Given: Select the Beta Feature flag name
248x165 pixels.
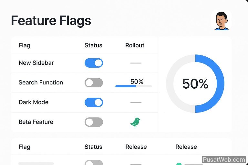Looking at the screenshot, I should 36,122.
